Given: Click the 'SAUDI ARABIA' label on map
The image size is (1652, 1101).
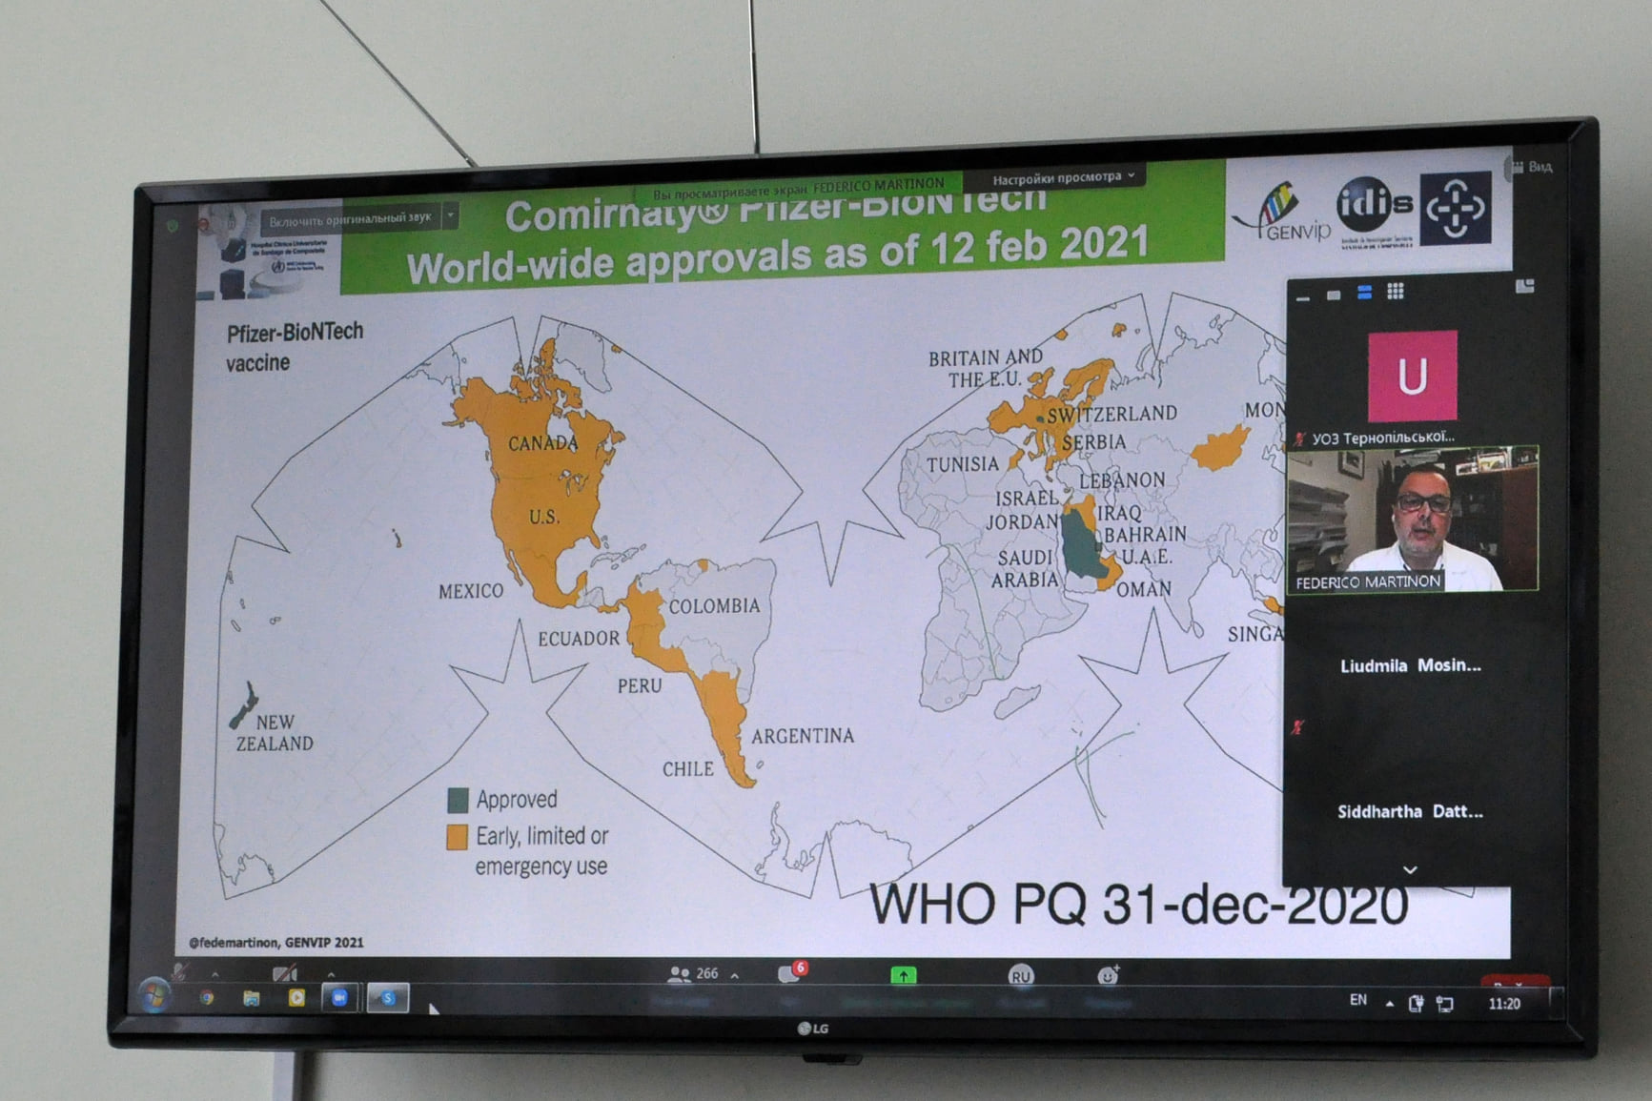Looking at the screenshot, I should 1025,568.
